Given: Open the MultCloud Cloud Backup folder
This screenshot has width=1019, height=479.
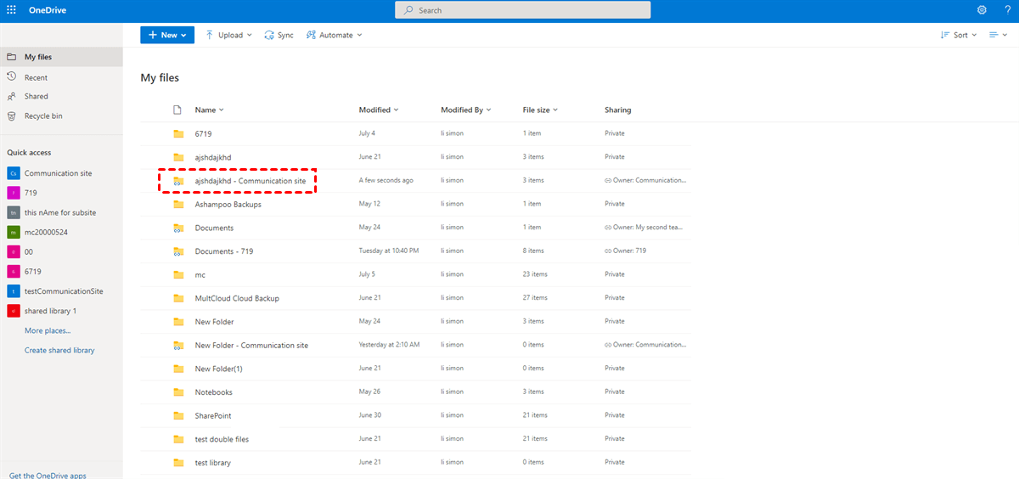Looking at the screenshot, I should point(237,298).
